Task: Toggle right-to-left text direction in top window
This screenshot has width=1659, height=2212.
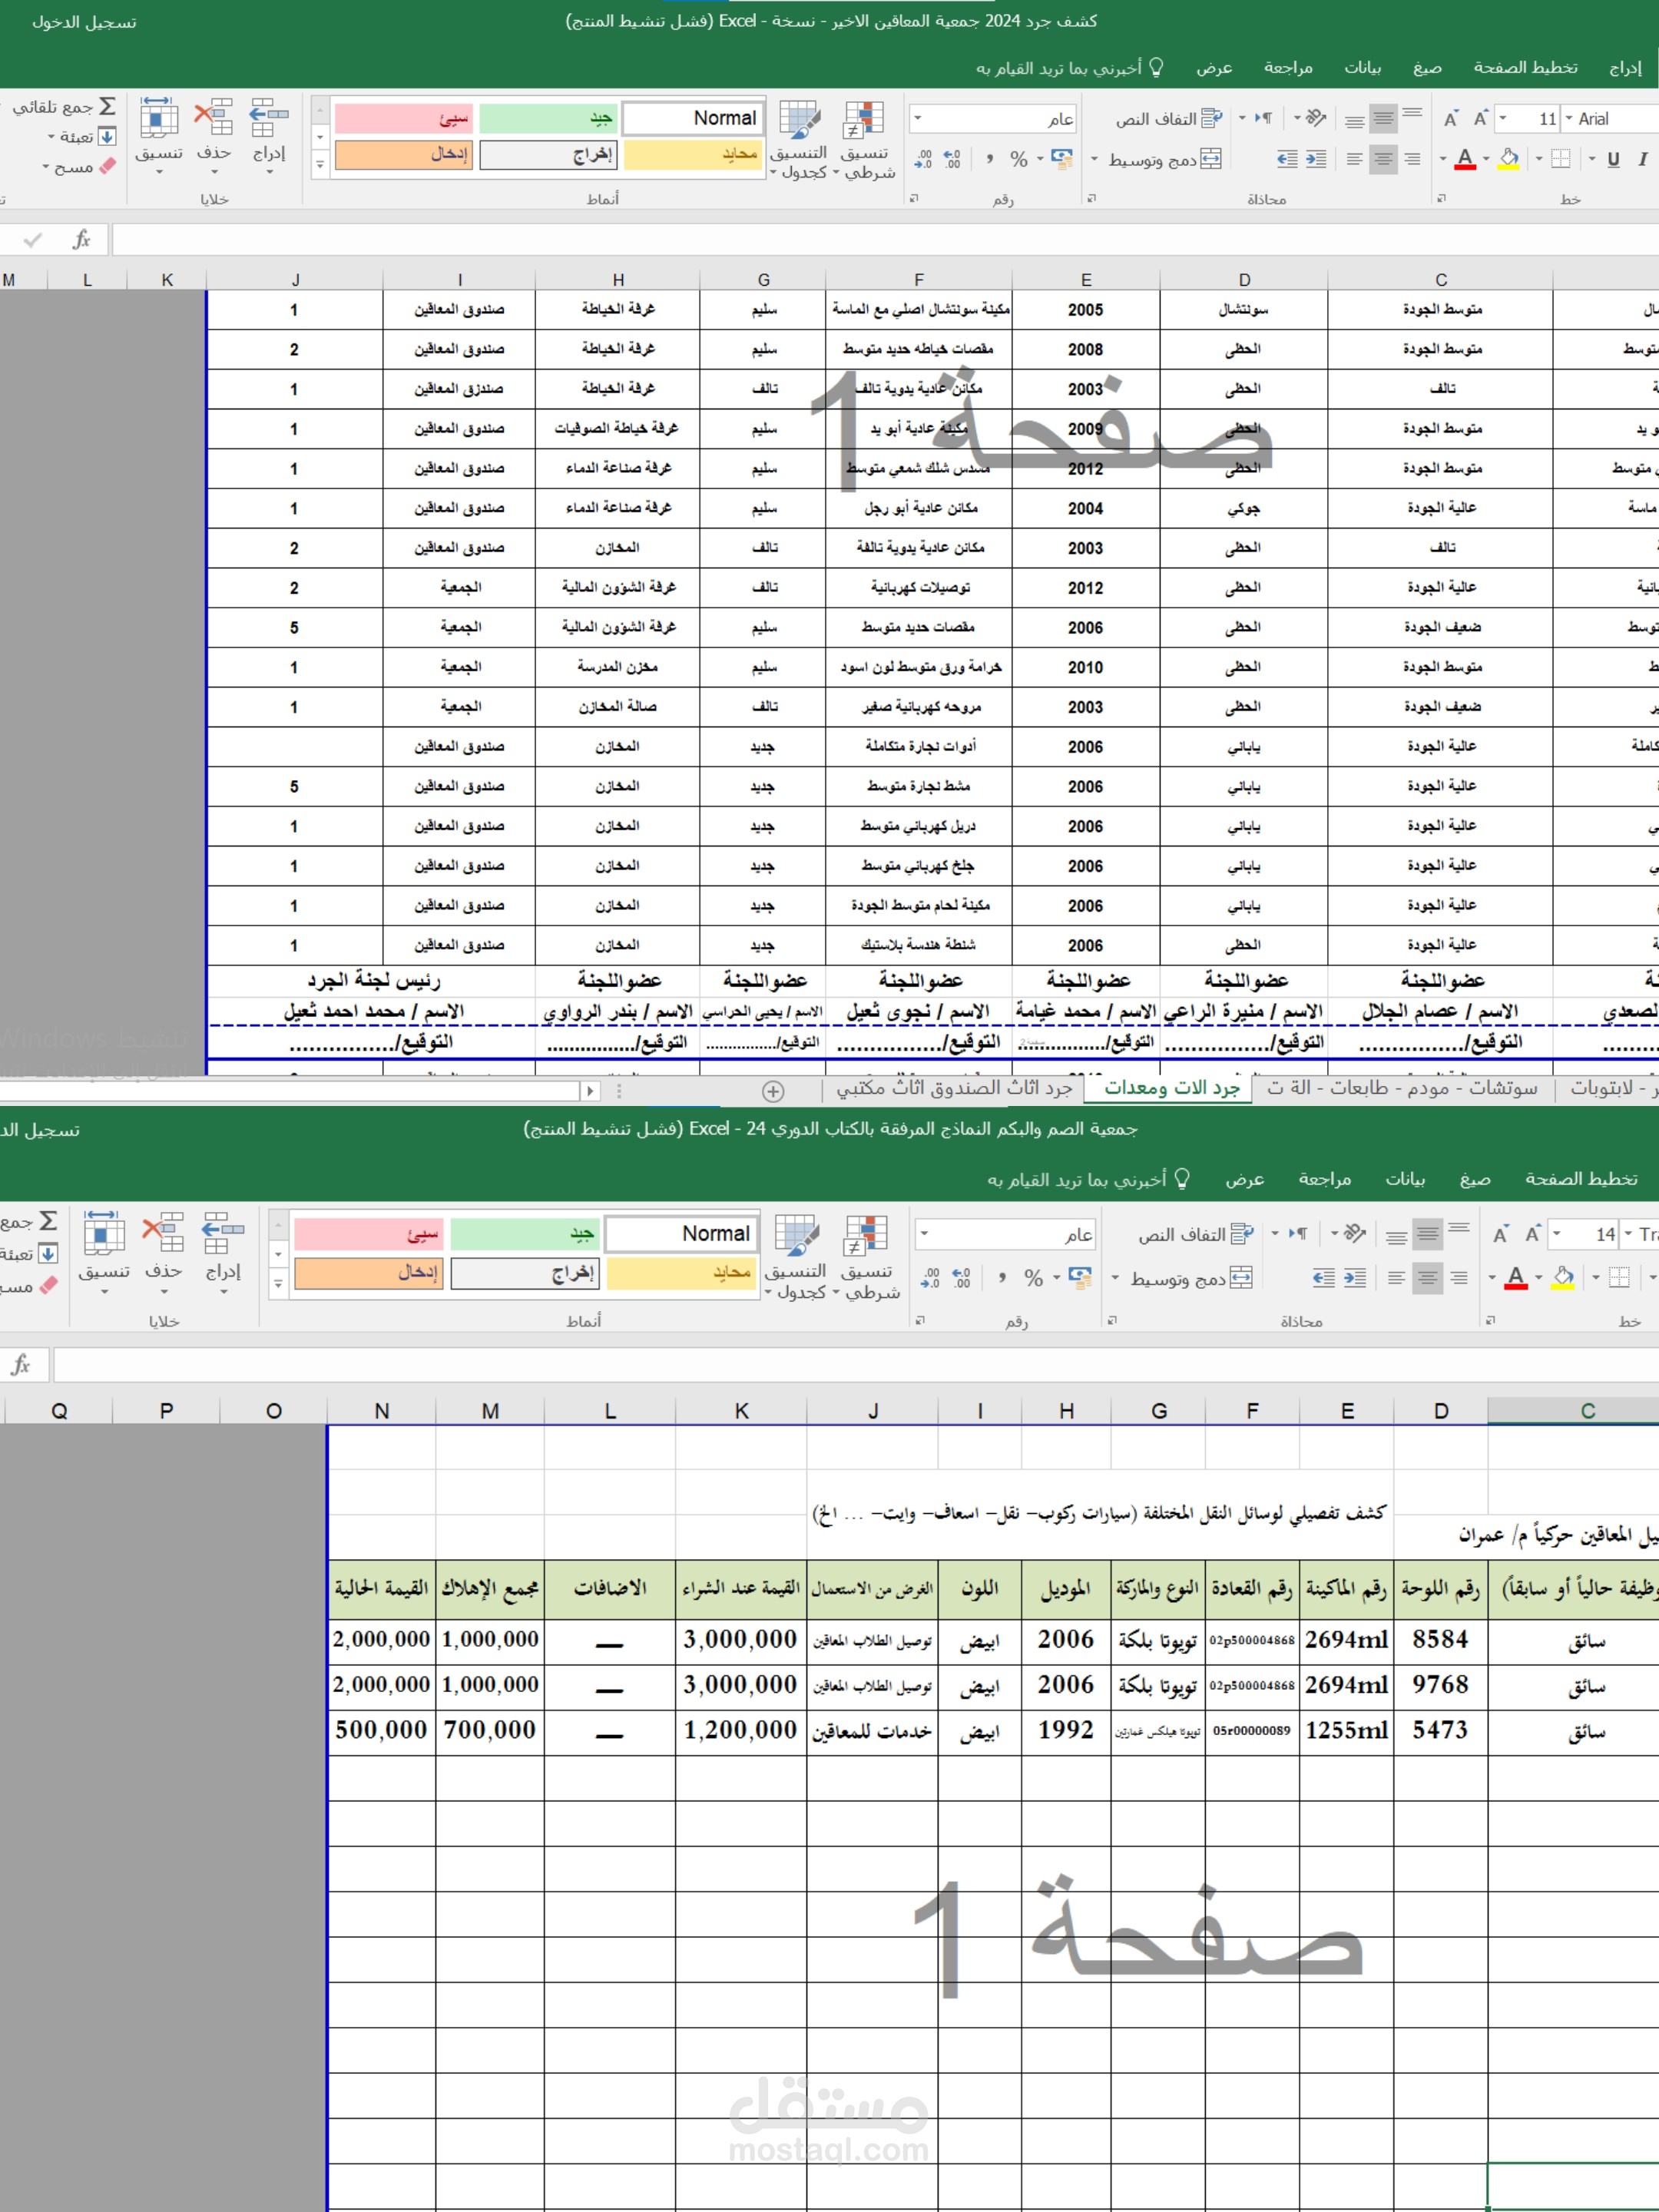Action: point(1265,118)
